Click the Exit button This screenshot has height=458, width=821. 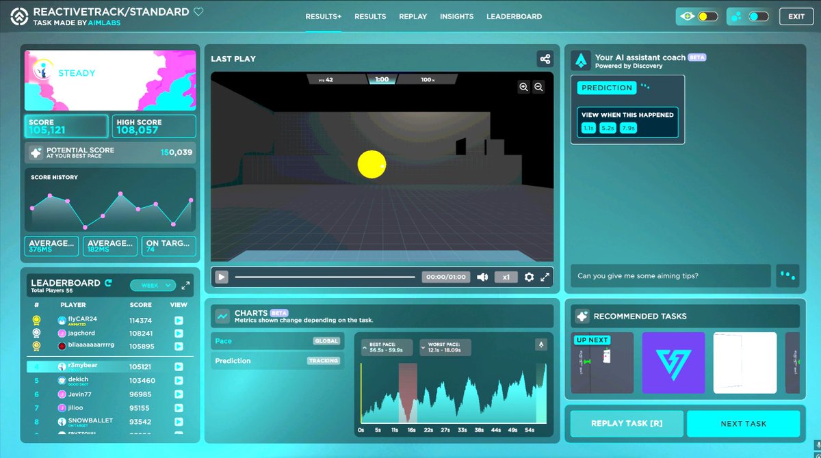pyautogui.click(x=796, y=16)
